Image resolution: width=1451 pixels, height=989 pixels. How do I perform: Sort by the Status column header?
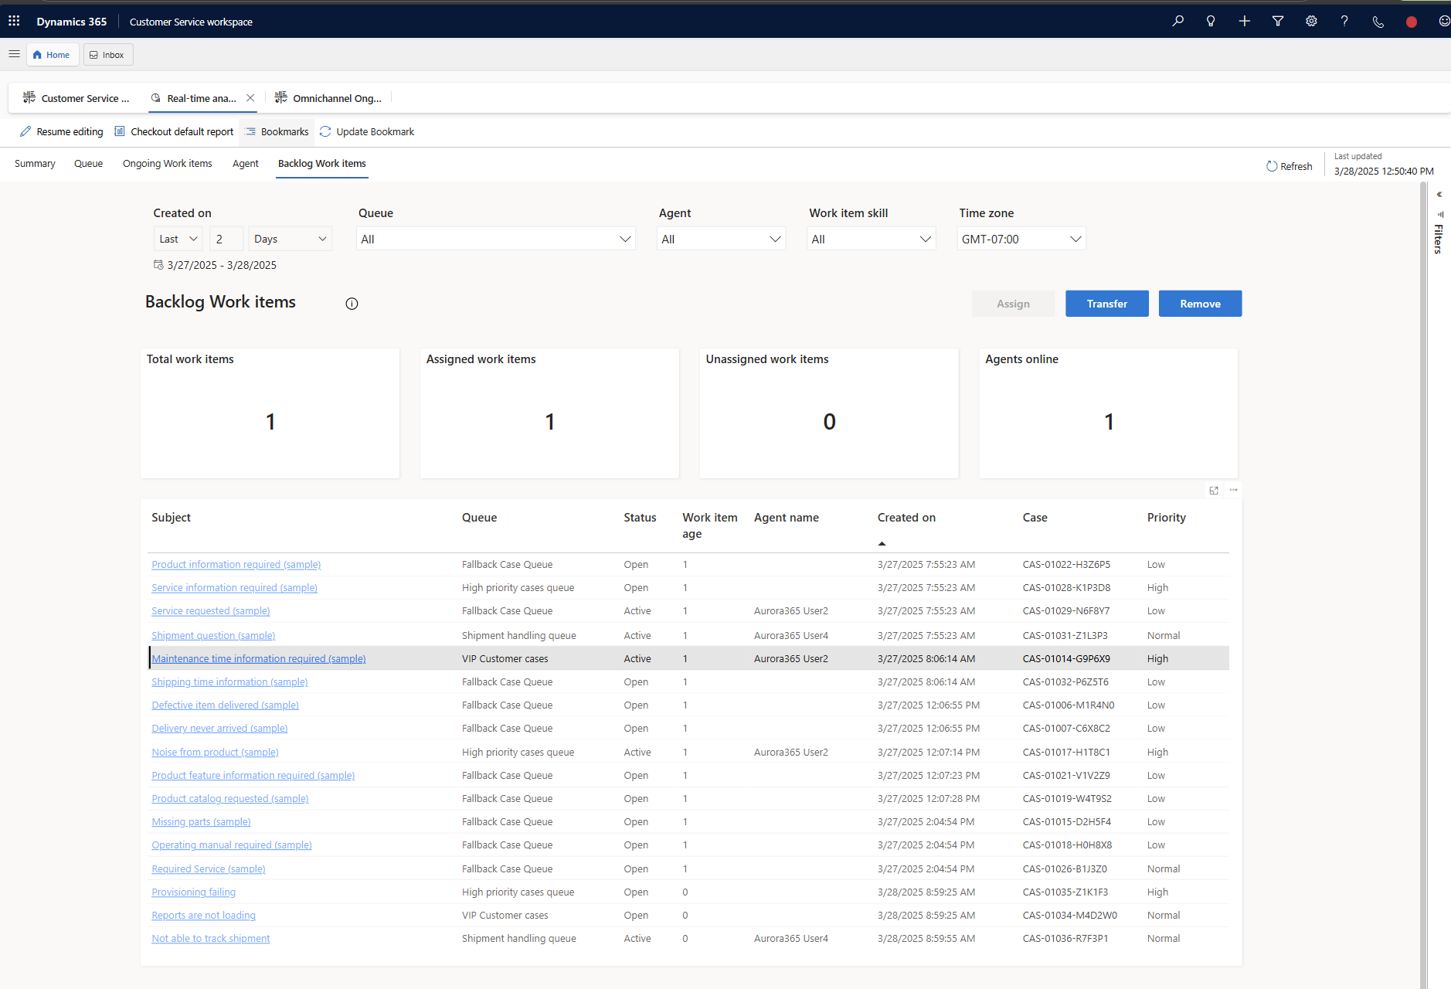tap(640, 518)
